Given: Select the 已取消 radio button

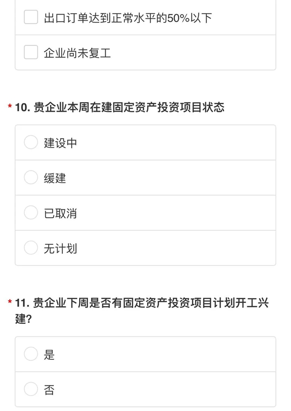Looking at the screenshot, I should 31,213.
